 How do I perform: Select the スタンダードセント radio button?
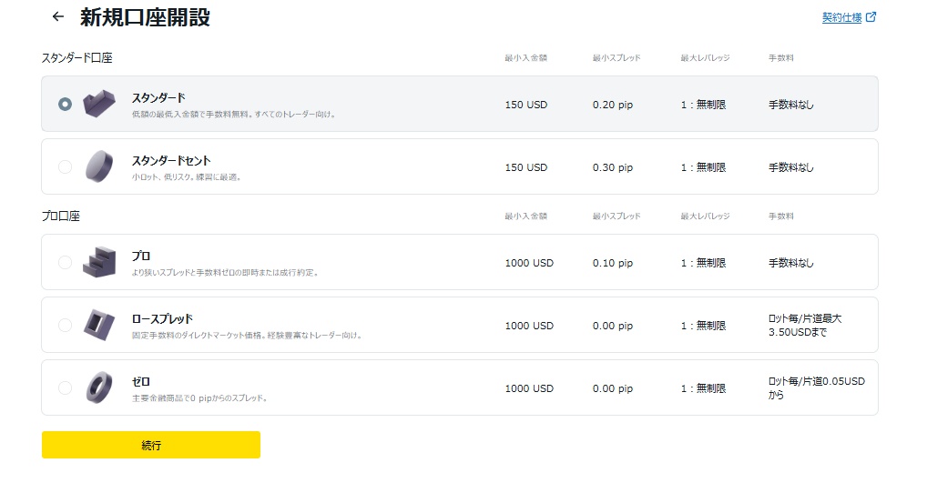(65, 166)
